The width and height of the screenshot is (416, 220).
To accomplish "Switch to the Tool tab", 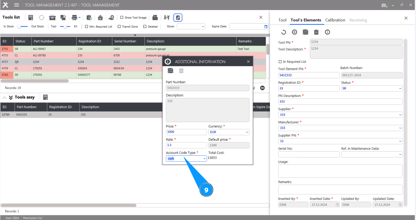I will (282, 20).
